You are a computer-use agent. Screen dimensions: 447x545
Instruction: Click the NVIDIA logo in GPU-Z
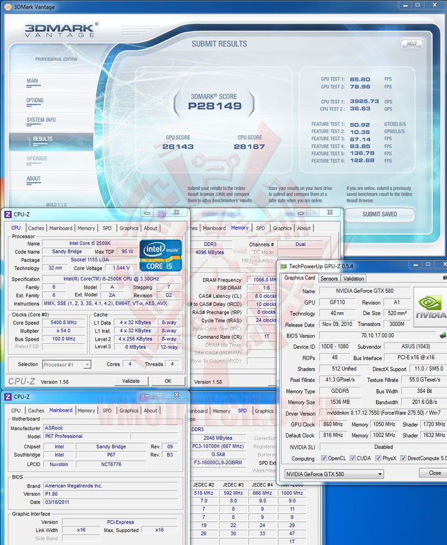(430, 307)
